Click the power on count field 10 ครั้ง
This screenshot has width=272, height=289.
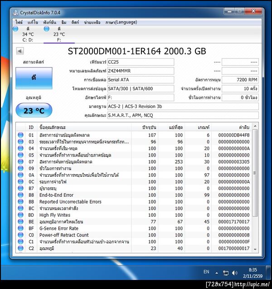[x=240, y=89]
